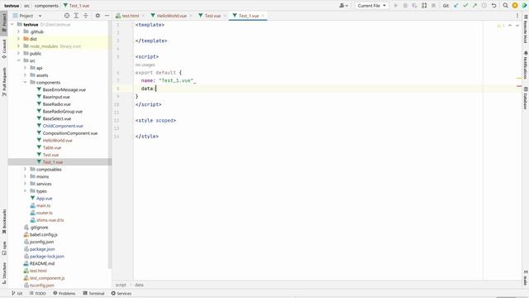The width and height of the screenshot is (529, 298).
Task: Open Pull Requests tool window
Action: point(4,82)
